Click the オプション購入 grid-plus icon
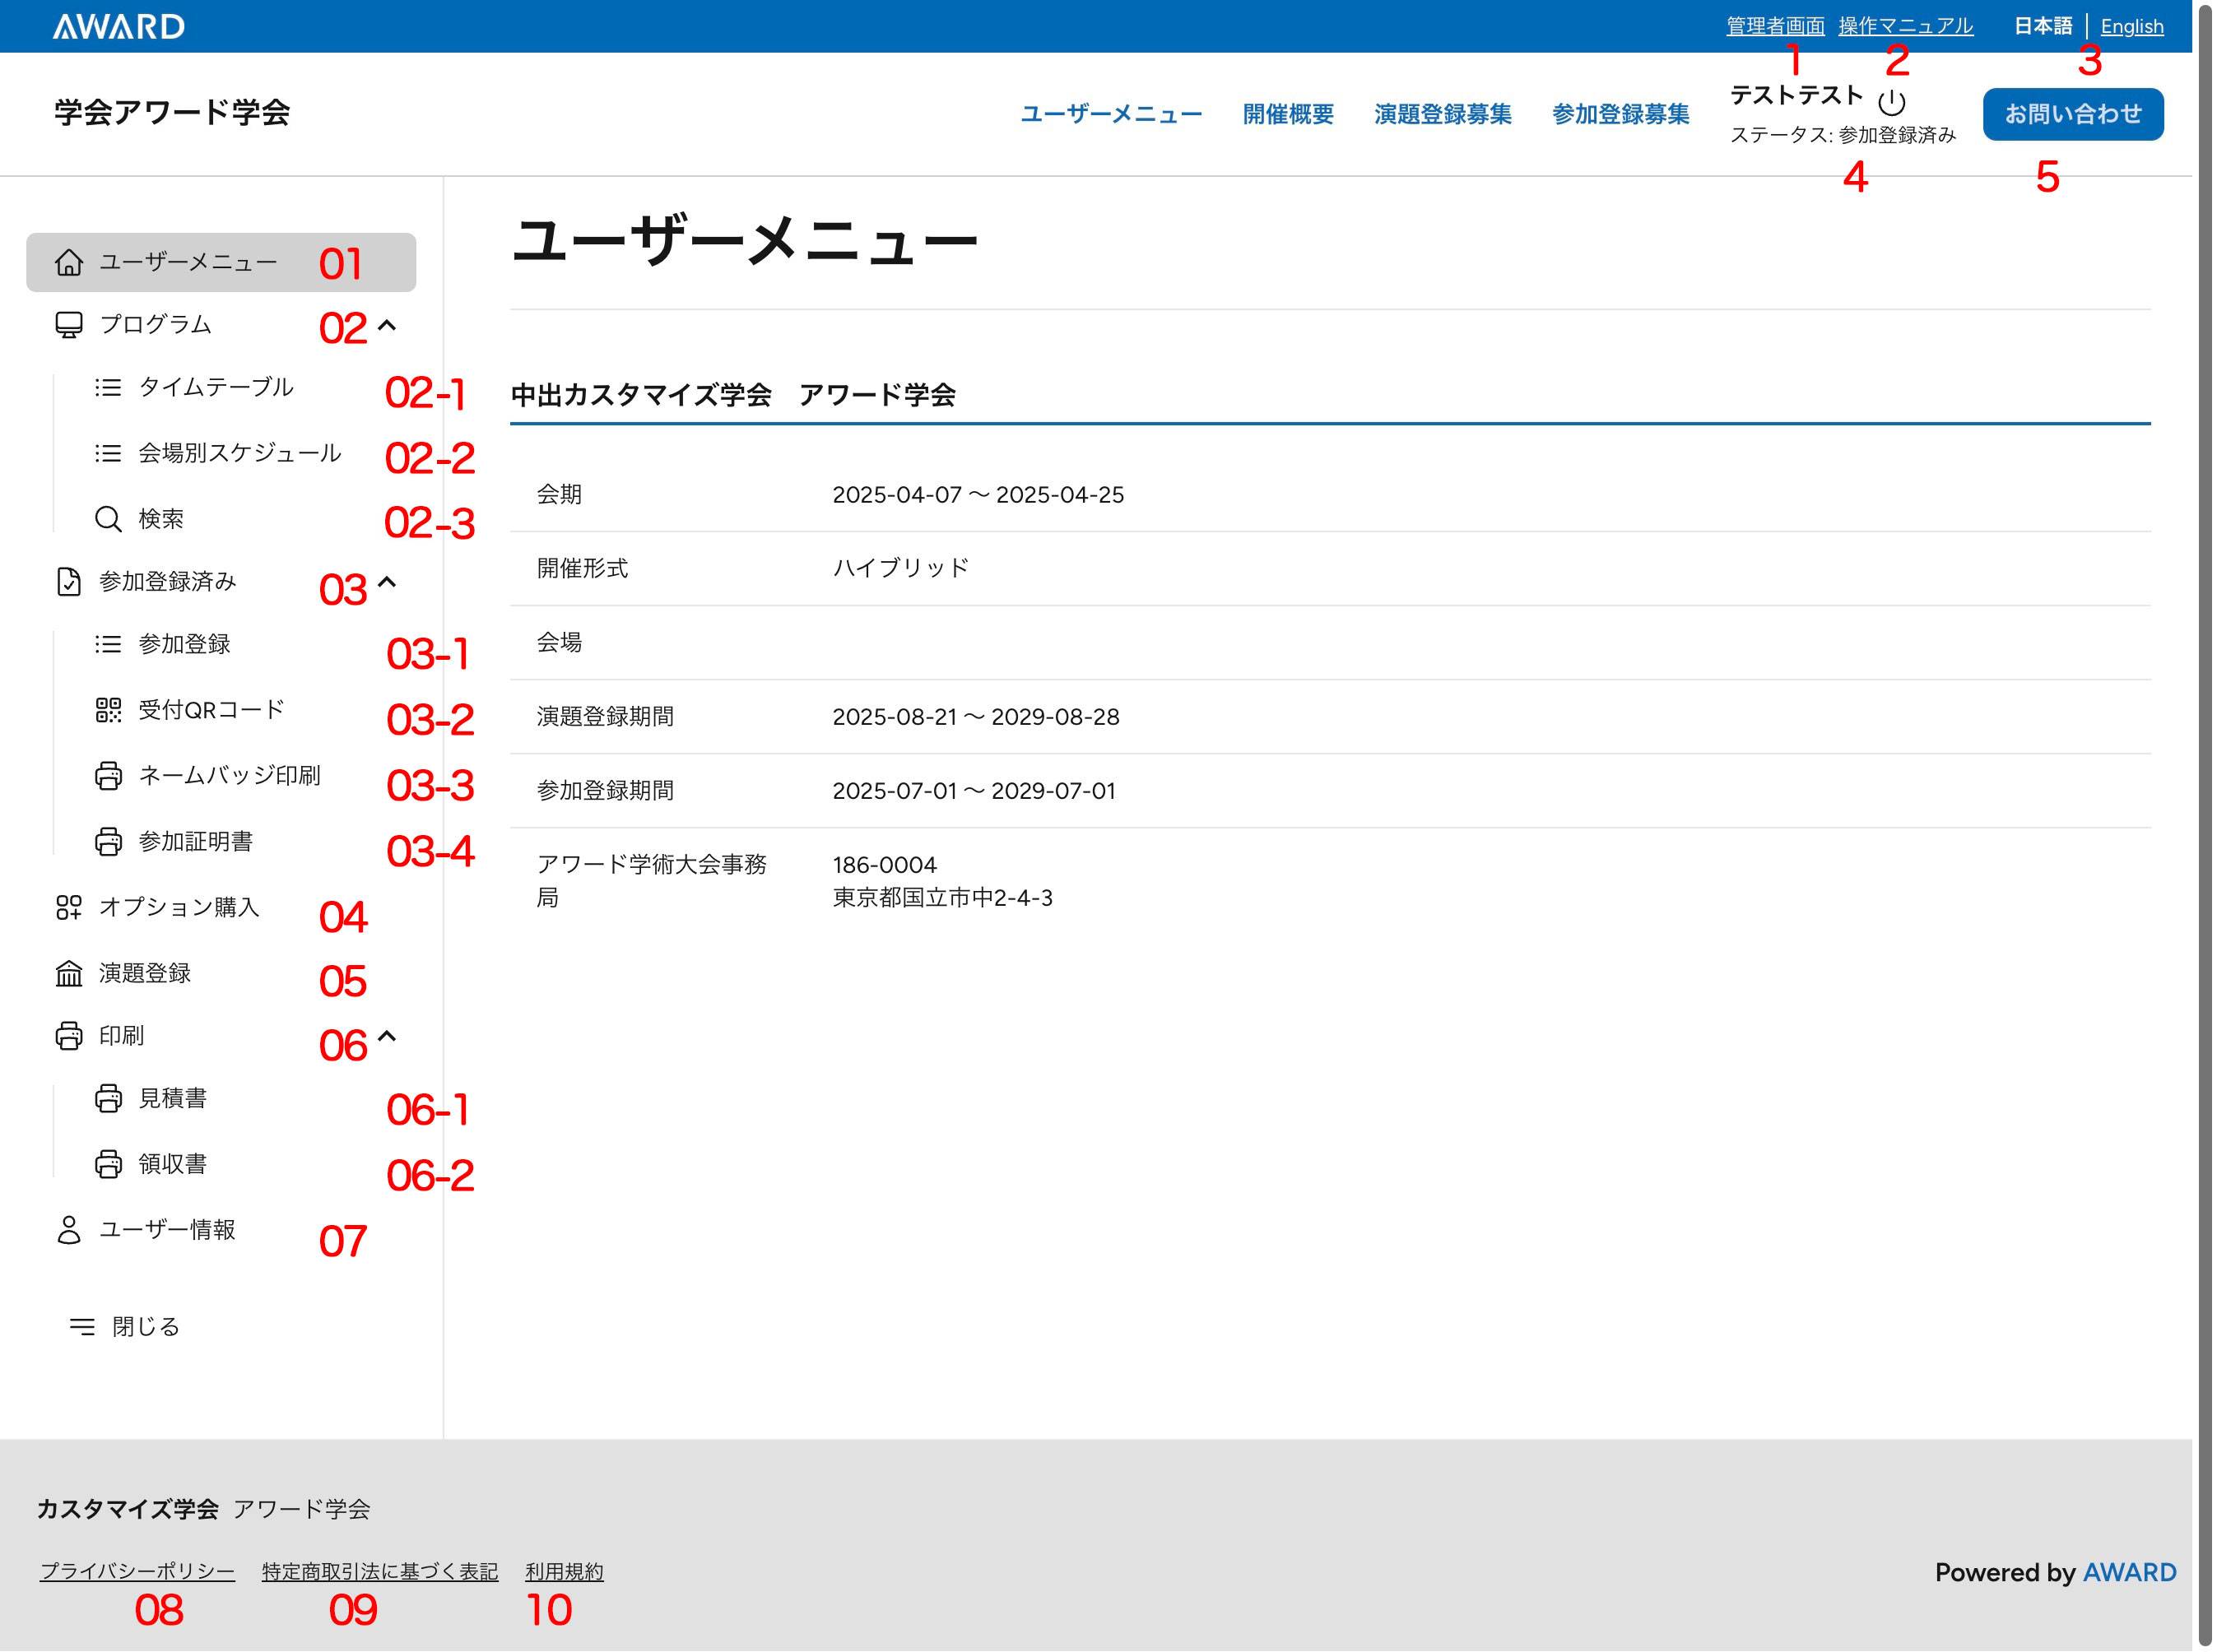 point(68,907)
